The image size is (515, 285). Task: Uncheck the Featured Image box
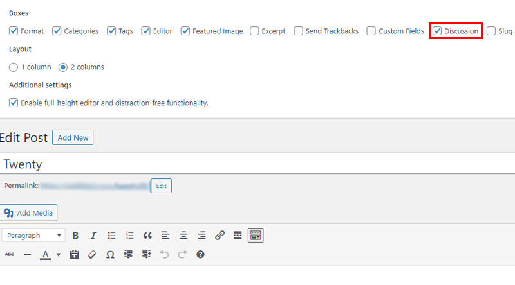click(x=185, y=31)
